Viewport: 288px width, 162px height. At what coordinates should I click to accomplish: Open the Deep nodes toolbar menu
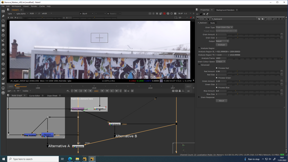coord(3,64)
